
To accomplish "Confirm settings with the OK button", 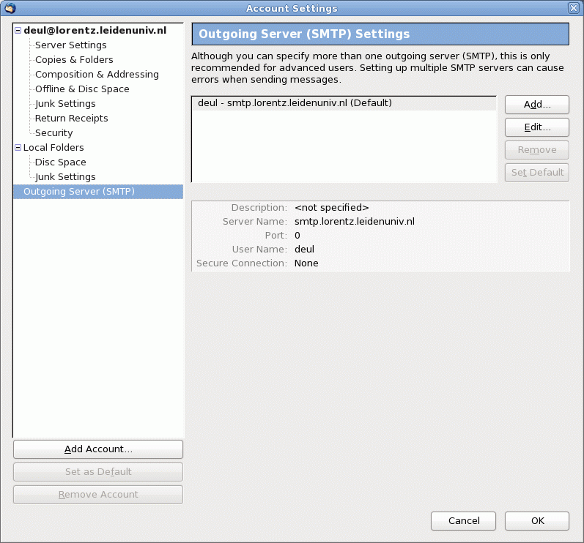I will (537, 521).
